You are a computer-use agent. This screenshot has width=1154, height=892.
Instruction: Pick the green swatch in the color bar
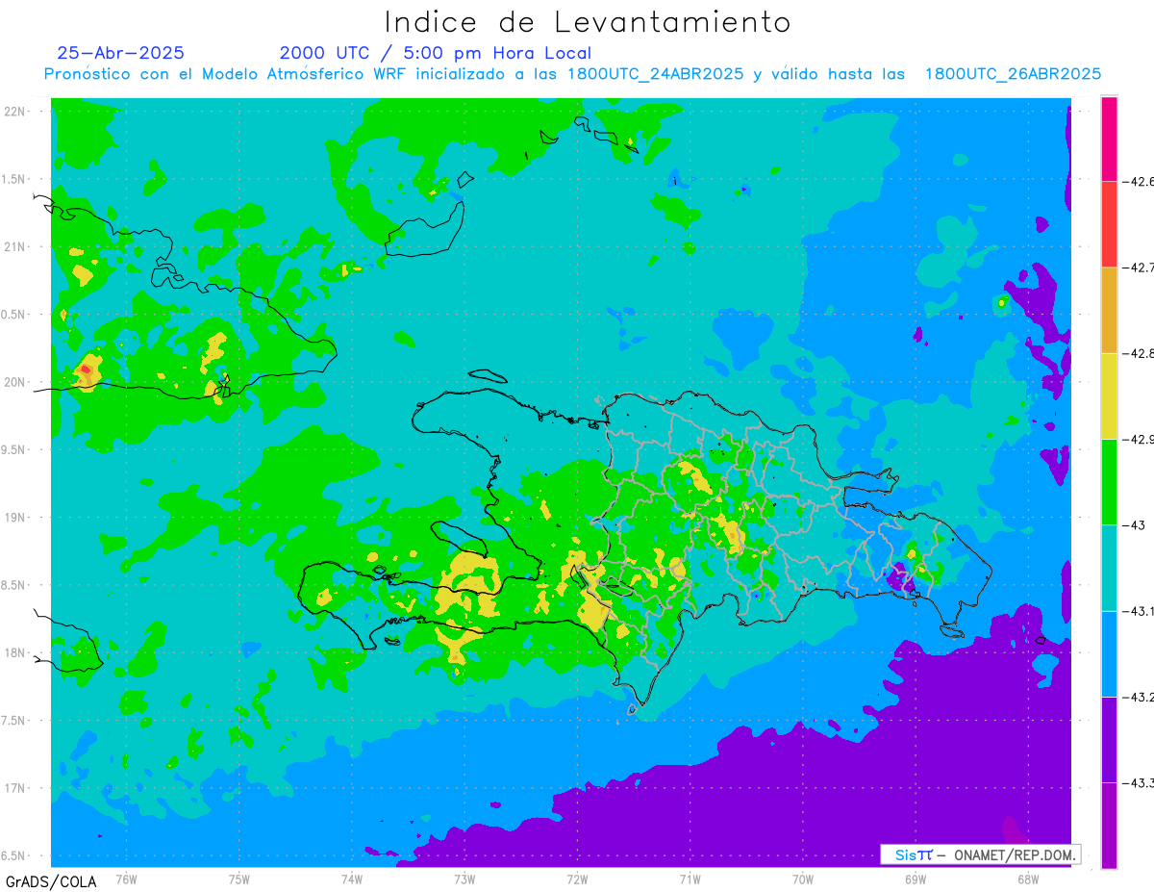[x=1109, y=481]
